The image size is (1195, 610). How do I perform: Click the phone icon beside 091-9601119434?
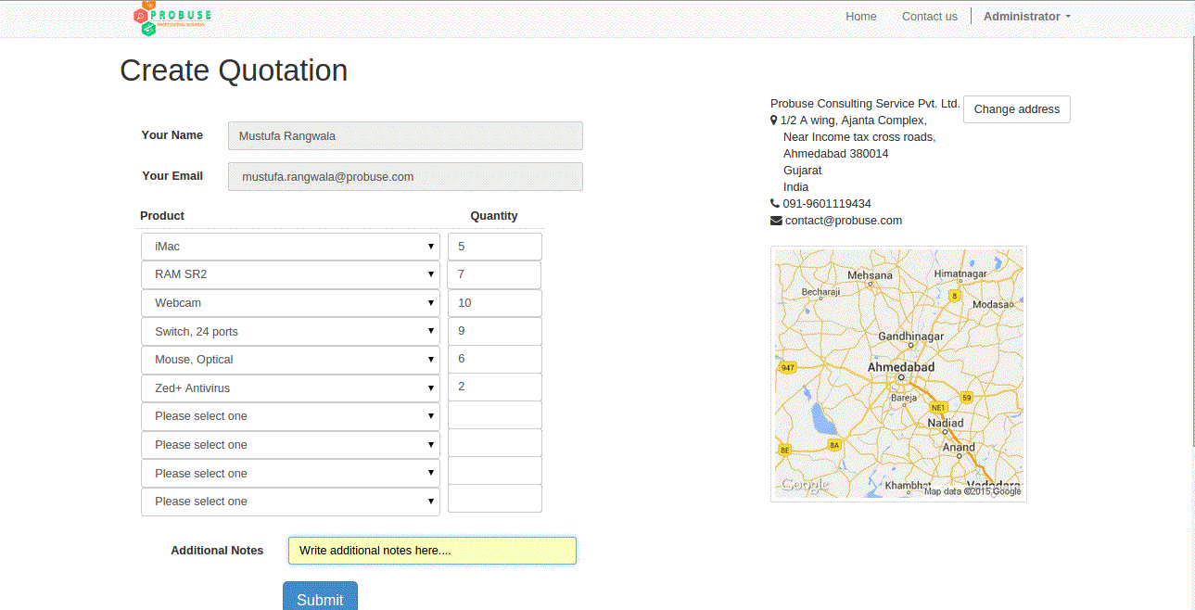775,204
